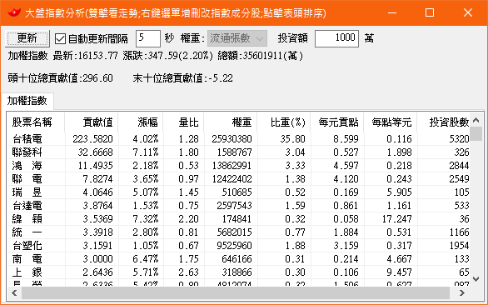Select the 台積電 row
Screen dimensions: 488x305
(x=238, y=138)
